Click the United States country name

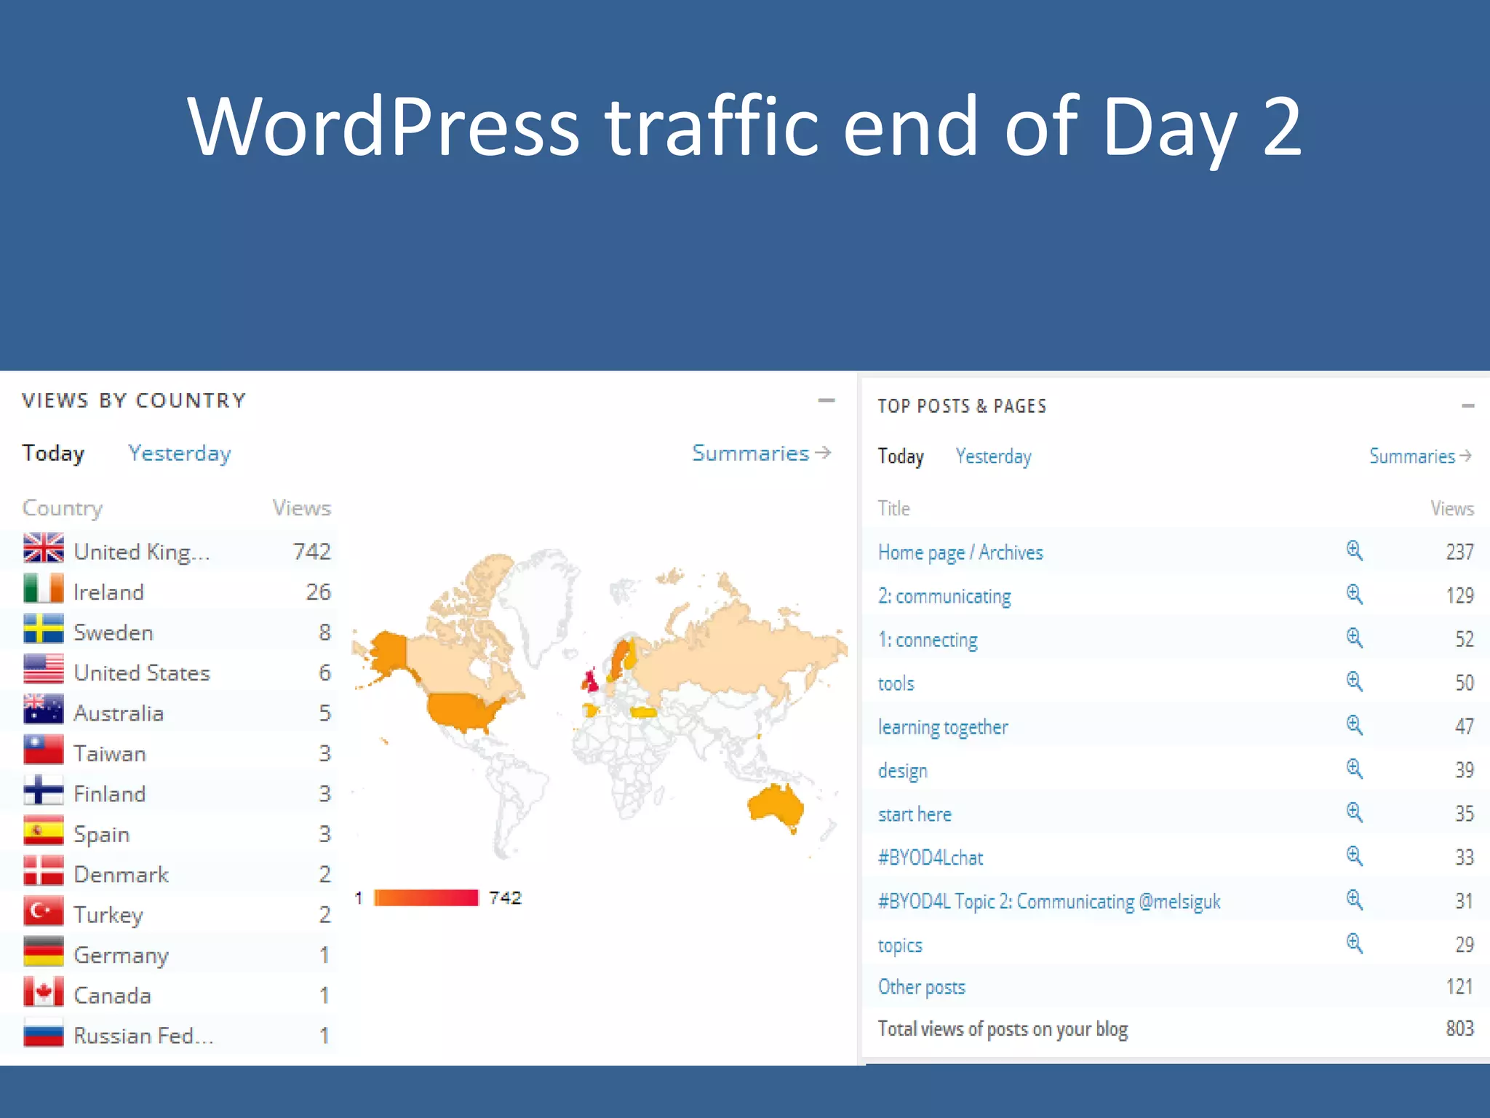point(142,673)
